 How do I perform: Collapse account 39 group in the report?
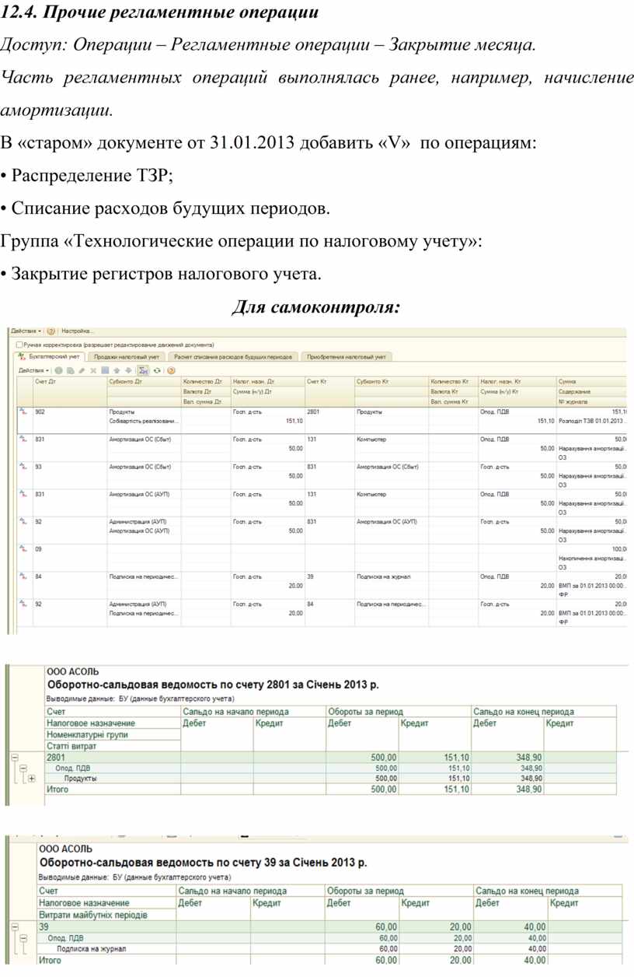13,927
